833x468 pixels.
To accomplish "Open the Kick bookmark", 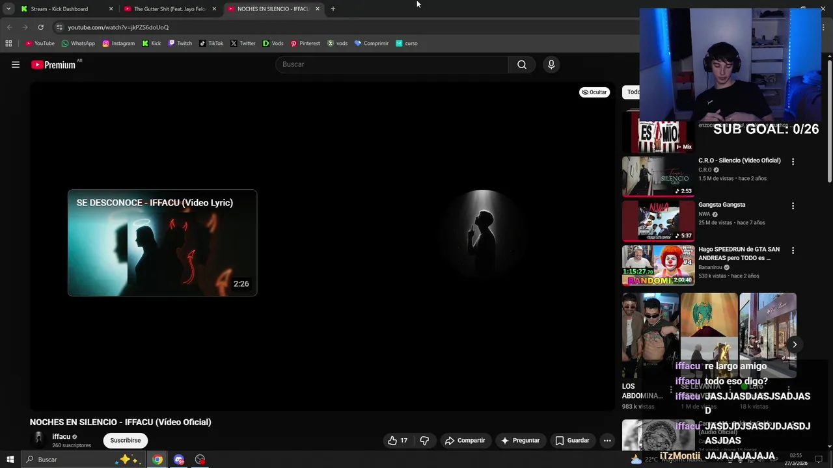I will click(x=152, y=44).
